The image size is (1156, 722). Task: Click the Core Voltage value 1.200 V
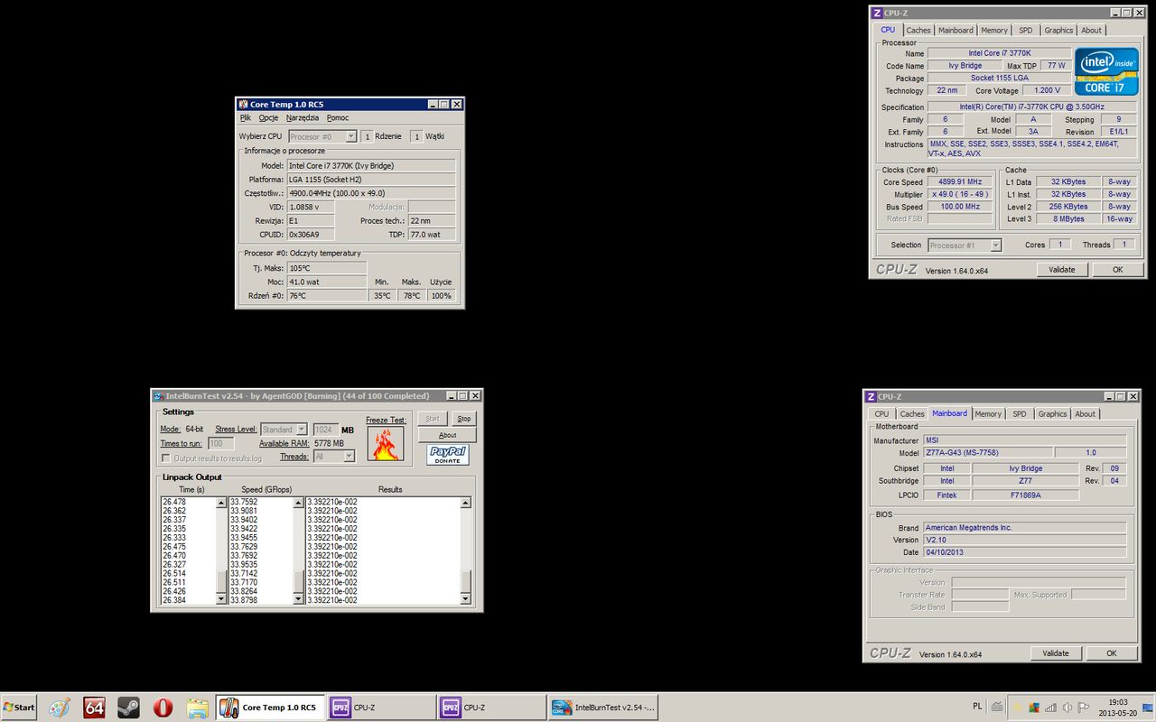[1048, 90]
